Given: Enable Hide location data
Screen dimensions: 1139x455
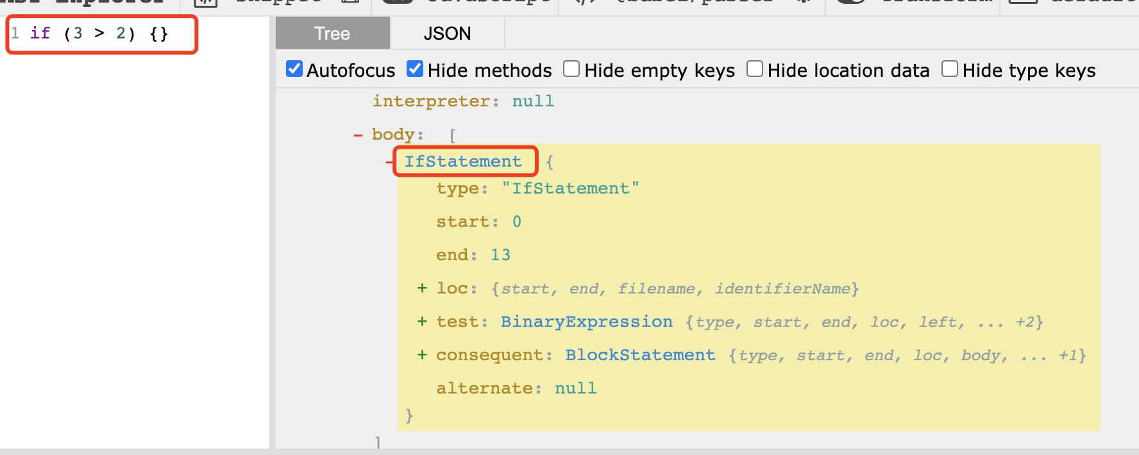Looking at the screenshot, I should pos(755,69).
